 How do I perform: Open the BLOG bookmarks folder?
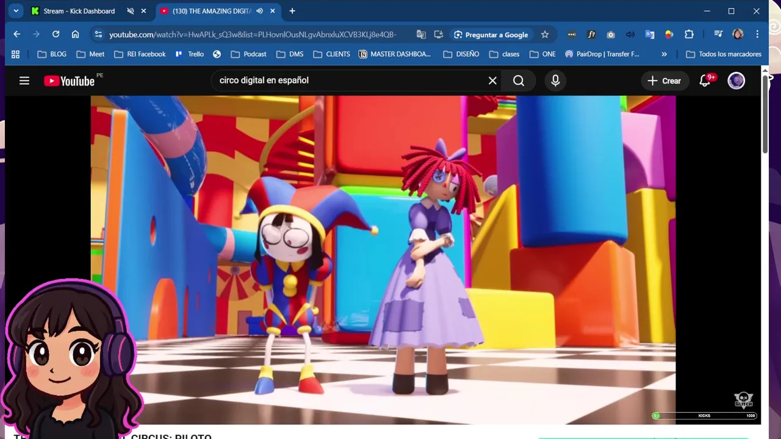pos(52,54)
